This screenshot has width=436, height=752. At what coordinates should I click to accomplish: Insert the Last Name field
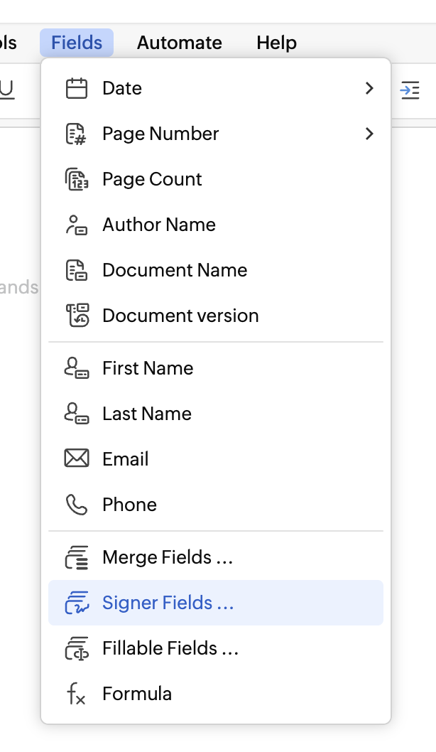[x=147, y=414]
